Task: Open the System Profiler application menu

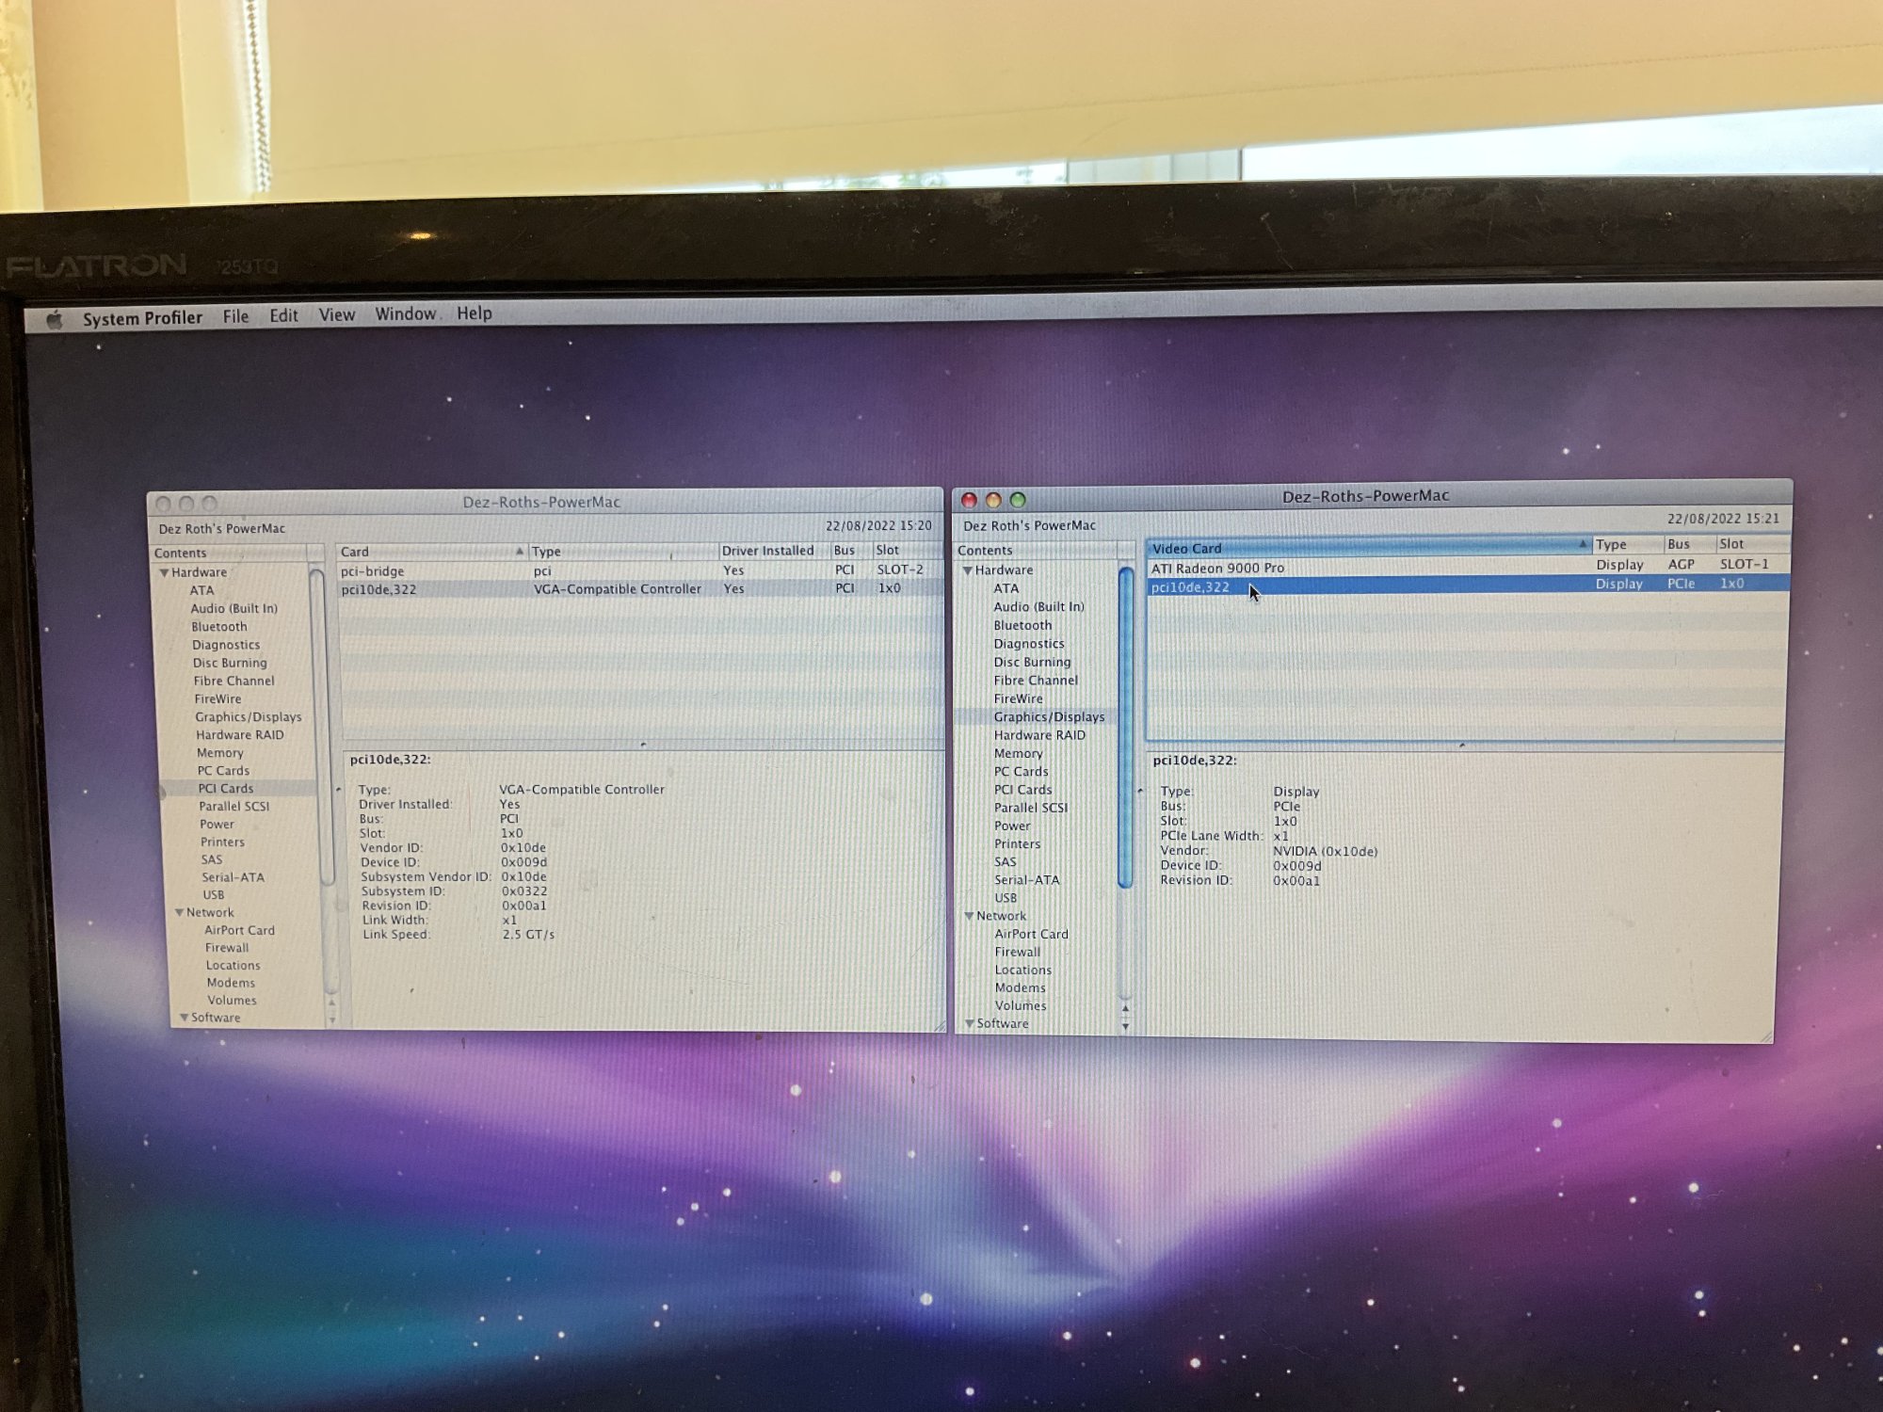Action: (x=142, y=318)
